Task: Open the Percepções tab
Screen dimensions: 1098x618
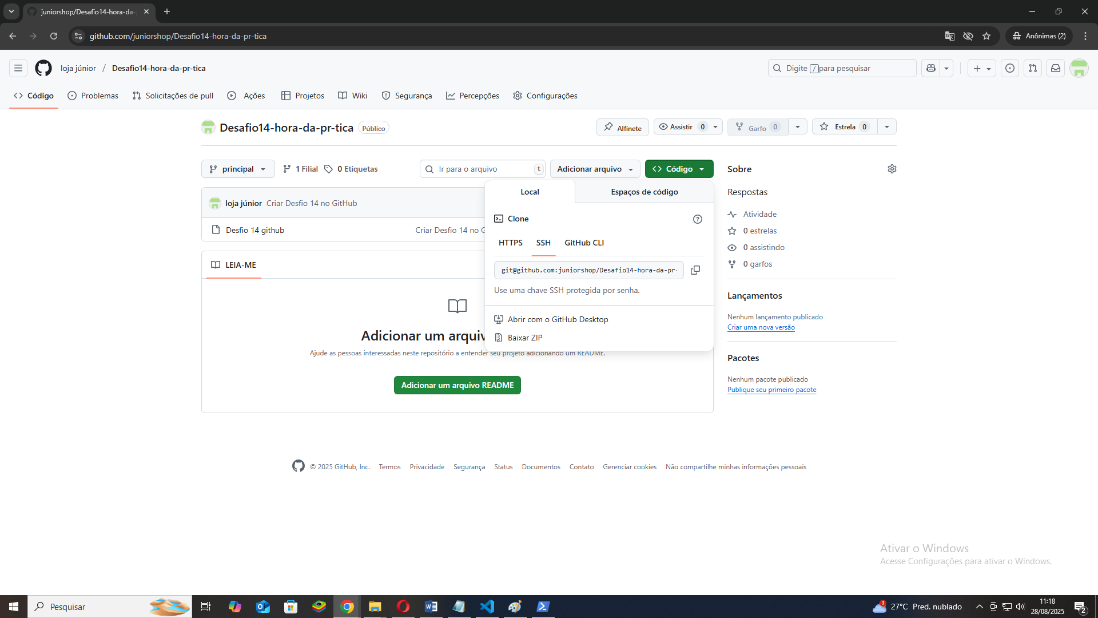Action: (x=472, y=96)
